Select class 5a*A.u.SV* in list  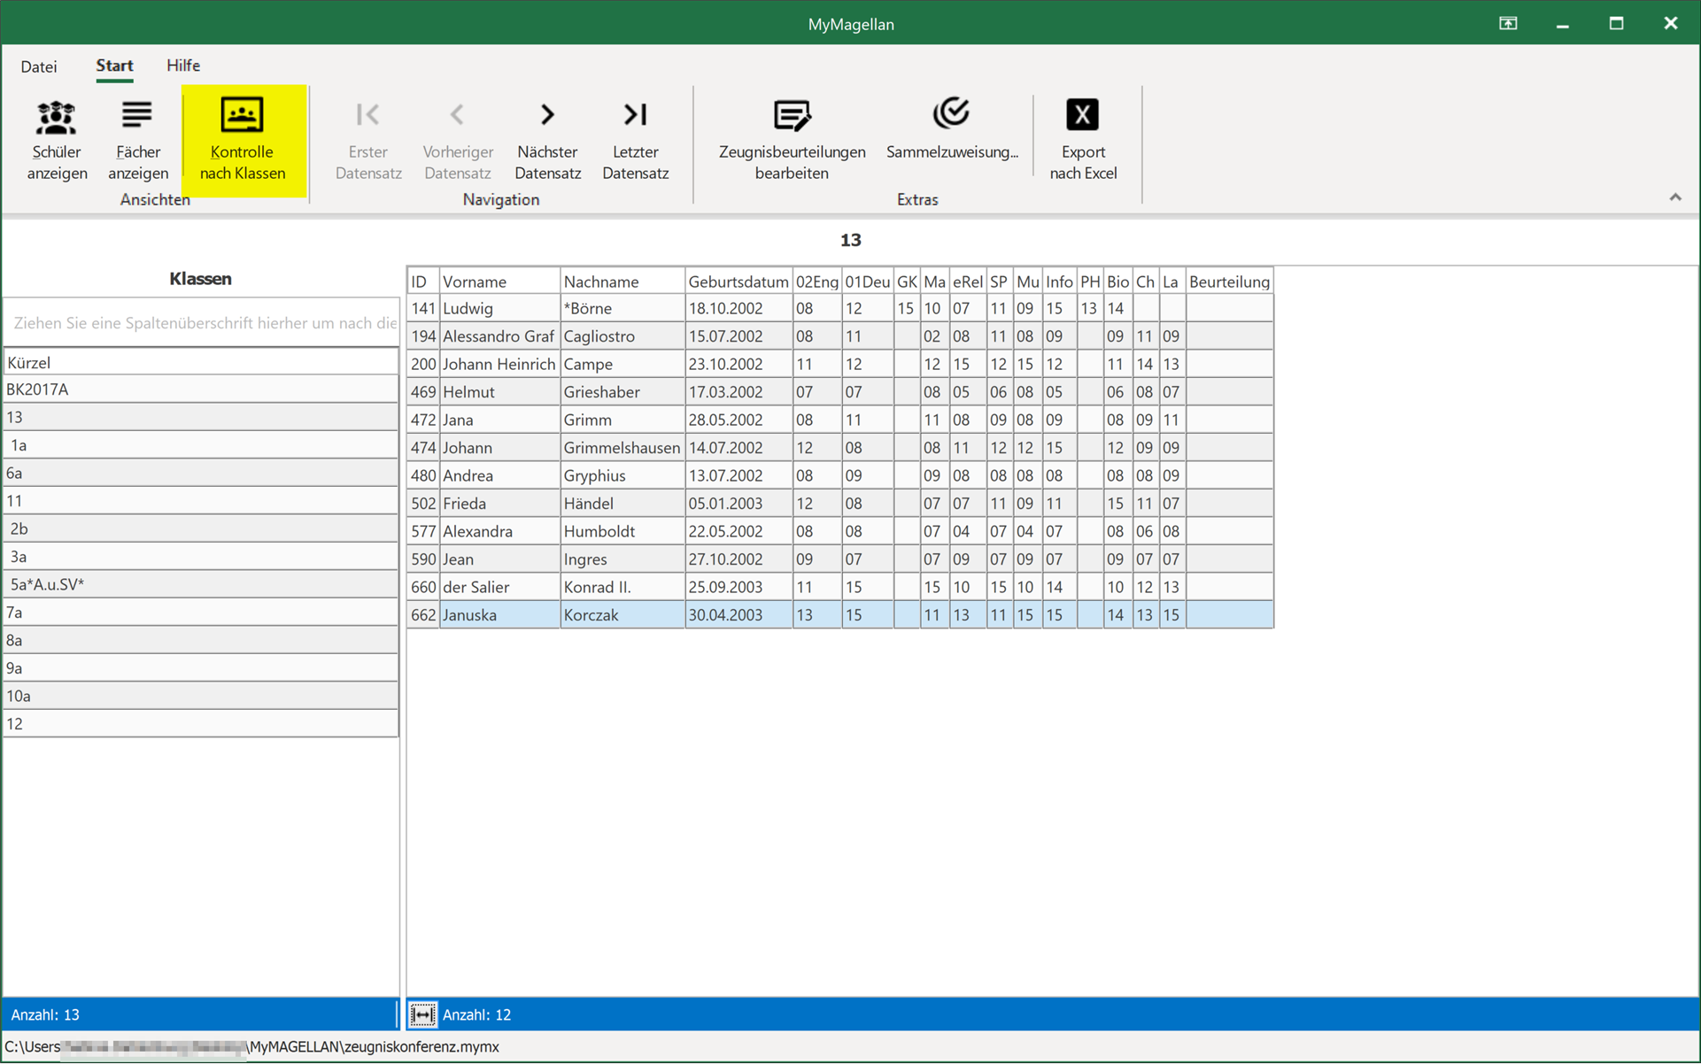point(201,584)
